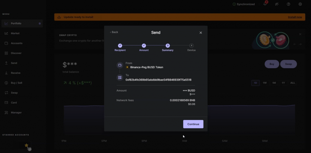Select the ALL chart range

tap(293, 83)
